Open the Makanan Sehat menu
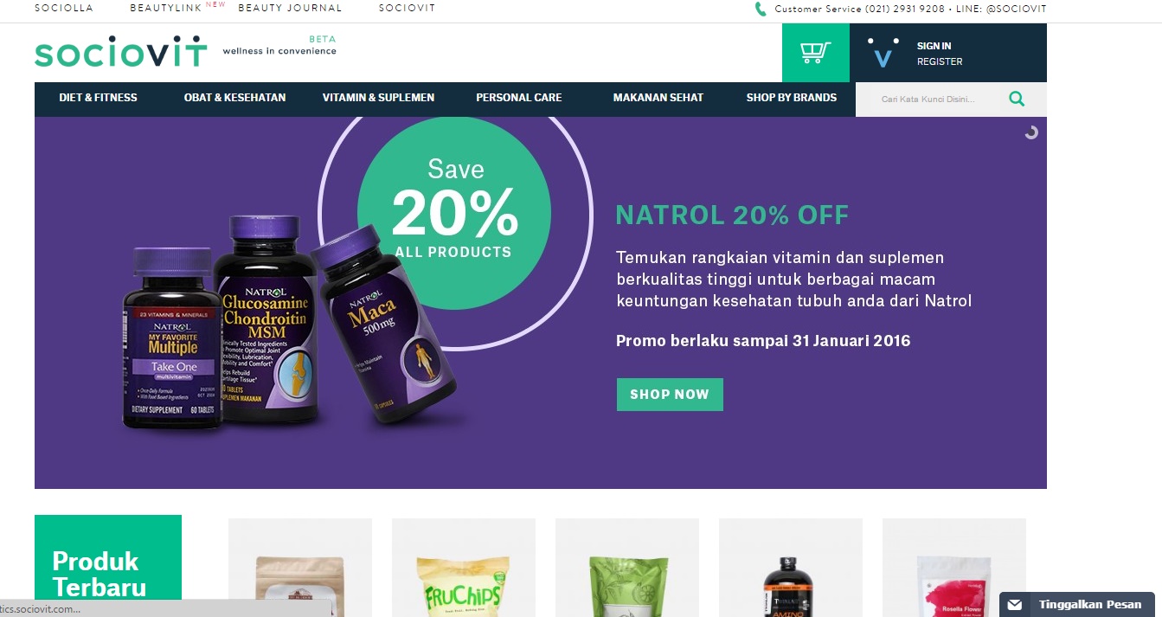The height and width of the screenshot is (617, 1162). coord(658,98)
